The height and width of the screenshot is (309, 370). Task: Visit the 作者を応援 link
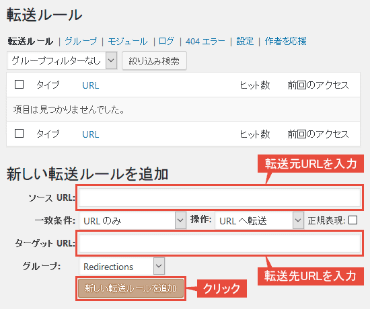285,41
